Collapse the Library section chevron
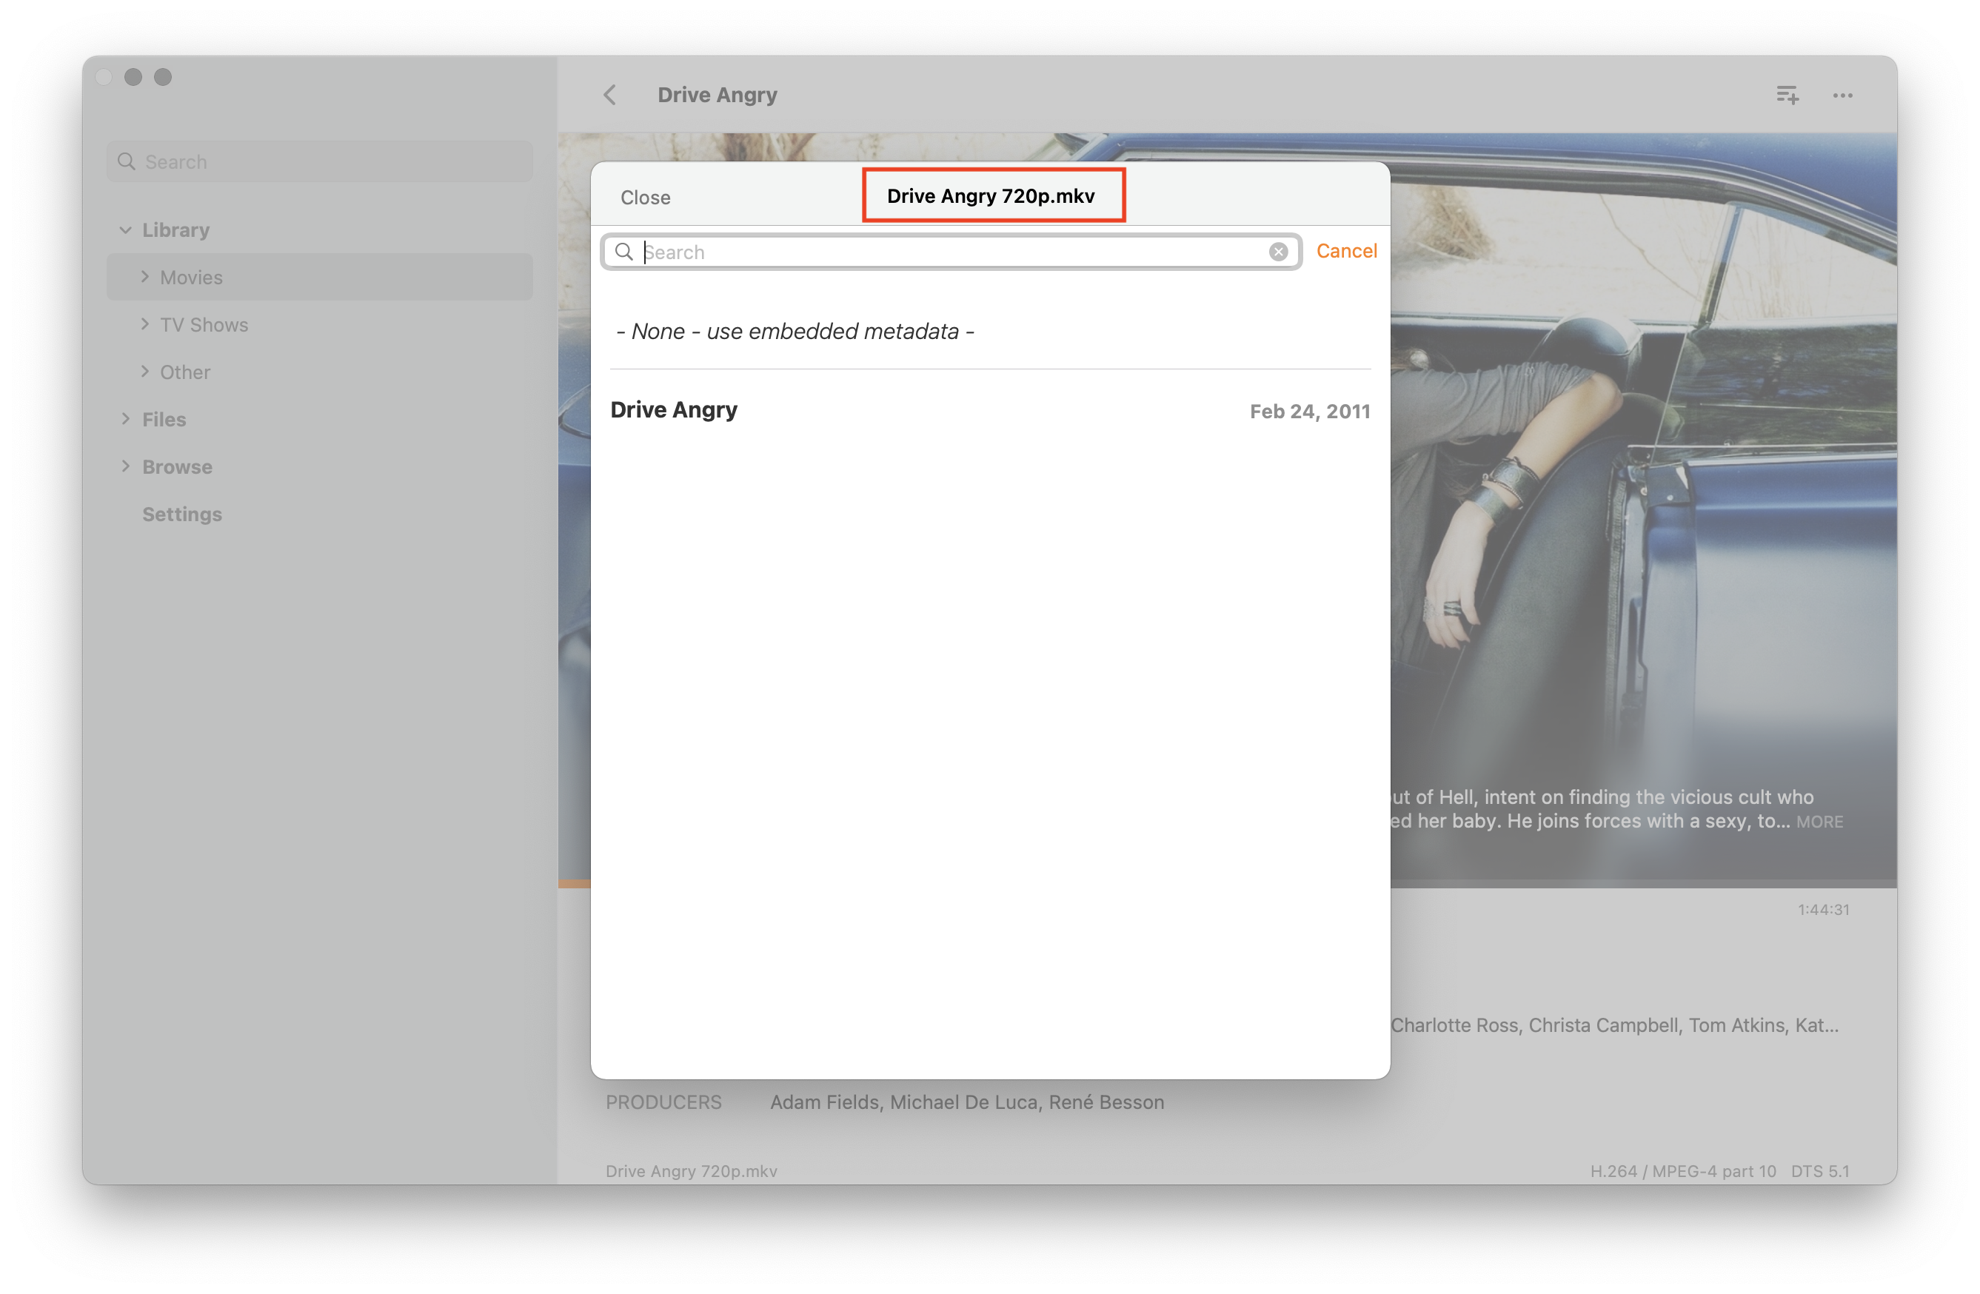Screen dimensions: 1980x1294 tap(126, 229)
